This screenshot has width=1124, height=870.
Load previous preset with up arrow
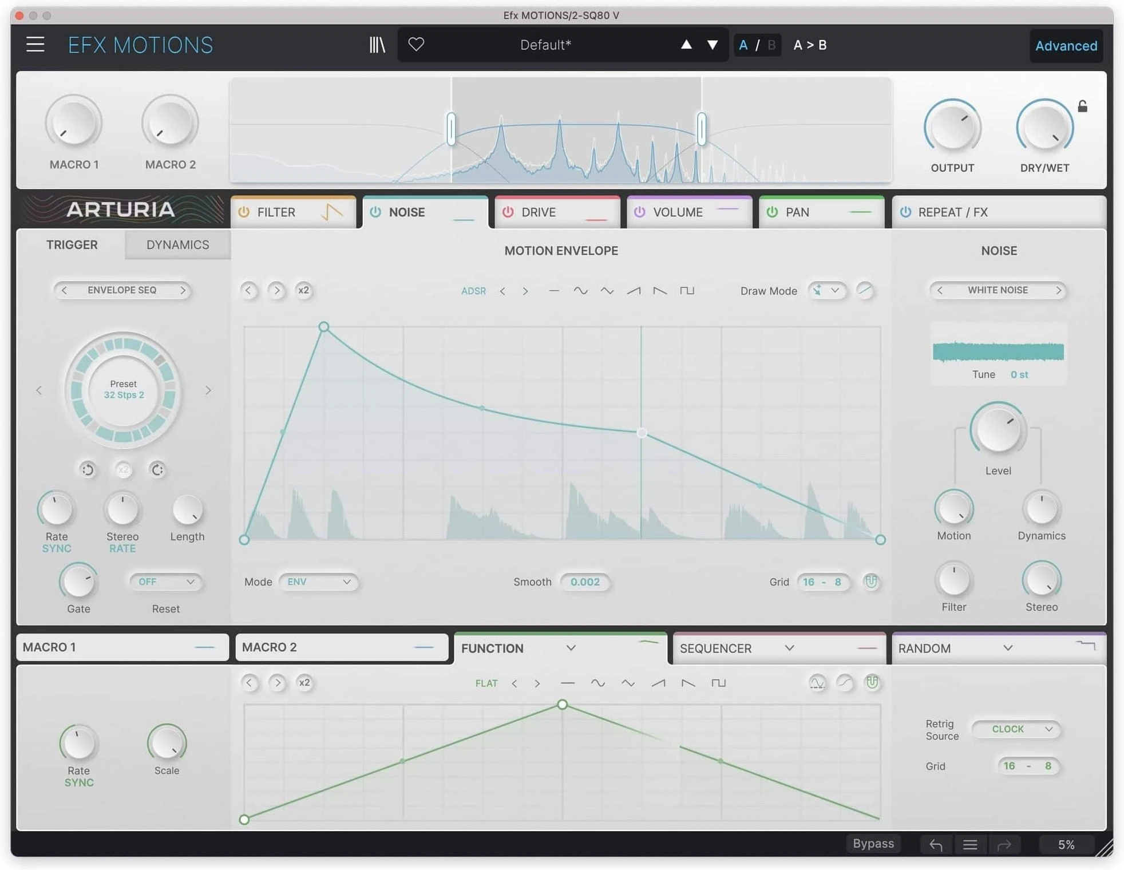686,45
